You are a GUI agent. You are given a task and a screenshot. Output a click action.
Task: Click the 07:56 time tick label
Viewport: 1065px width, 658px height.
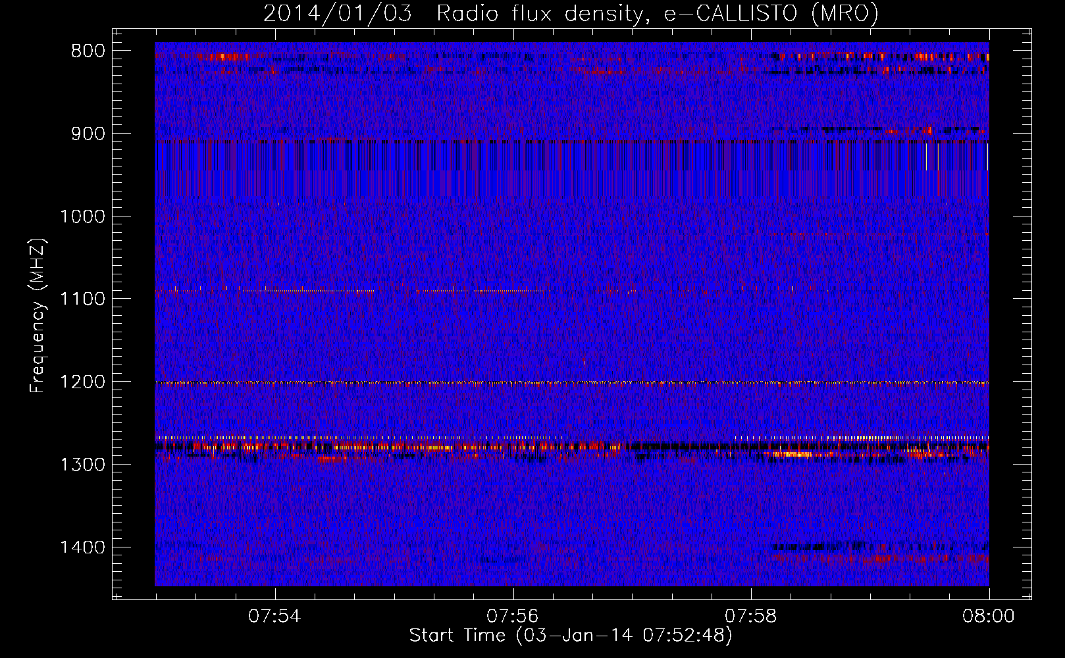[x=512, y=617]
